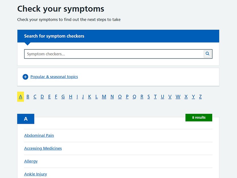Screen dimensions: 237x178
Task: Jump to symptoms starting with M
Action: [x=104, y=97]
